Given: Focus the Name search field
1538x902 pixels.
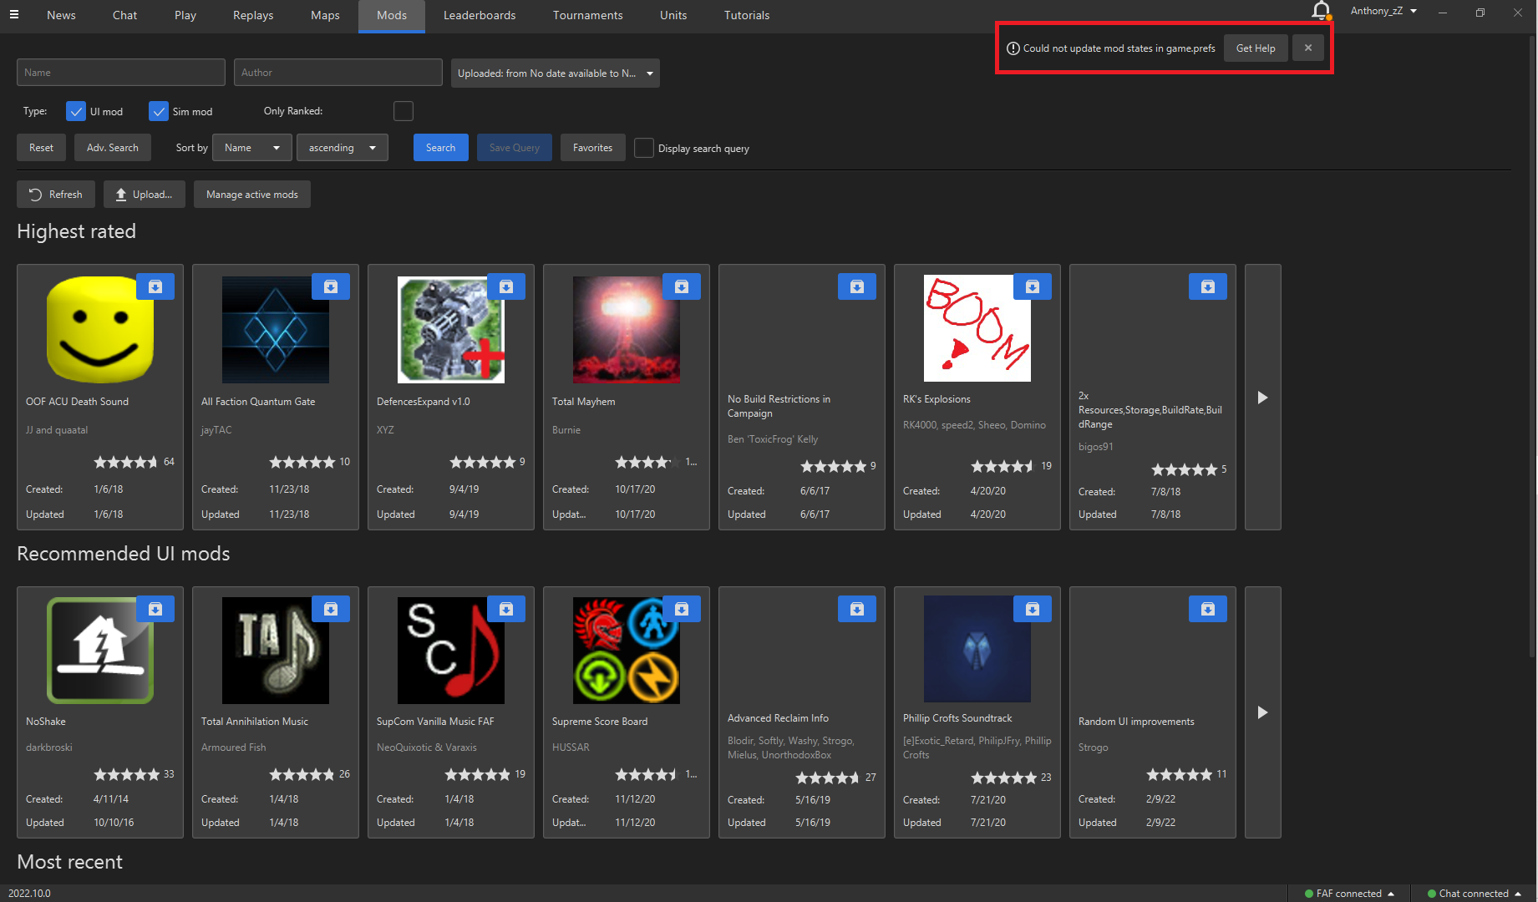Looking at the screenshot, I should pos(121,73).
